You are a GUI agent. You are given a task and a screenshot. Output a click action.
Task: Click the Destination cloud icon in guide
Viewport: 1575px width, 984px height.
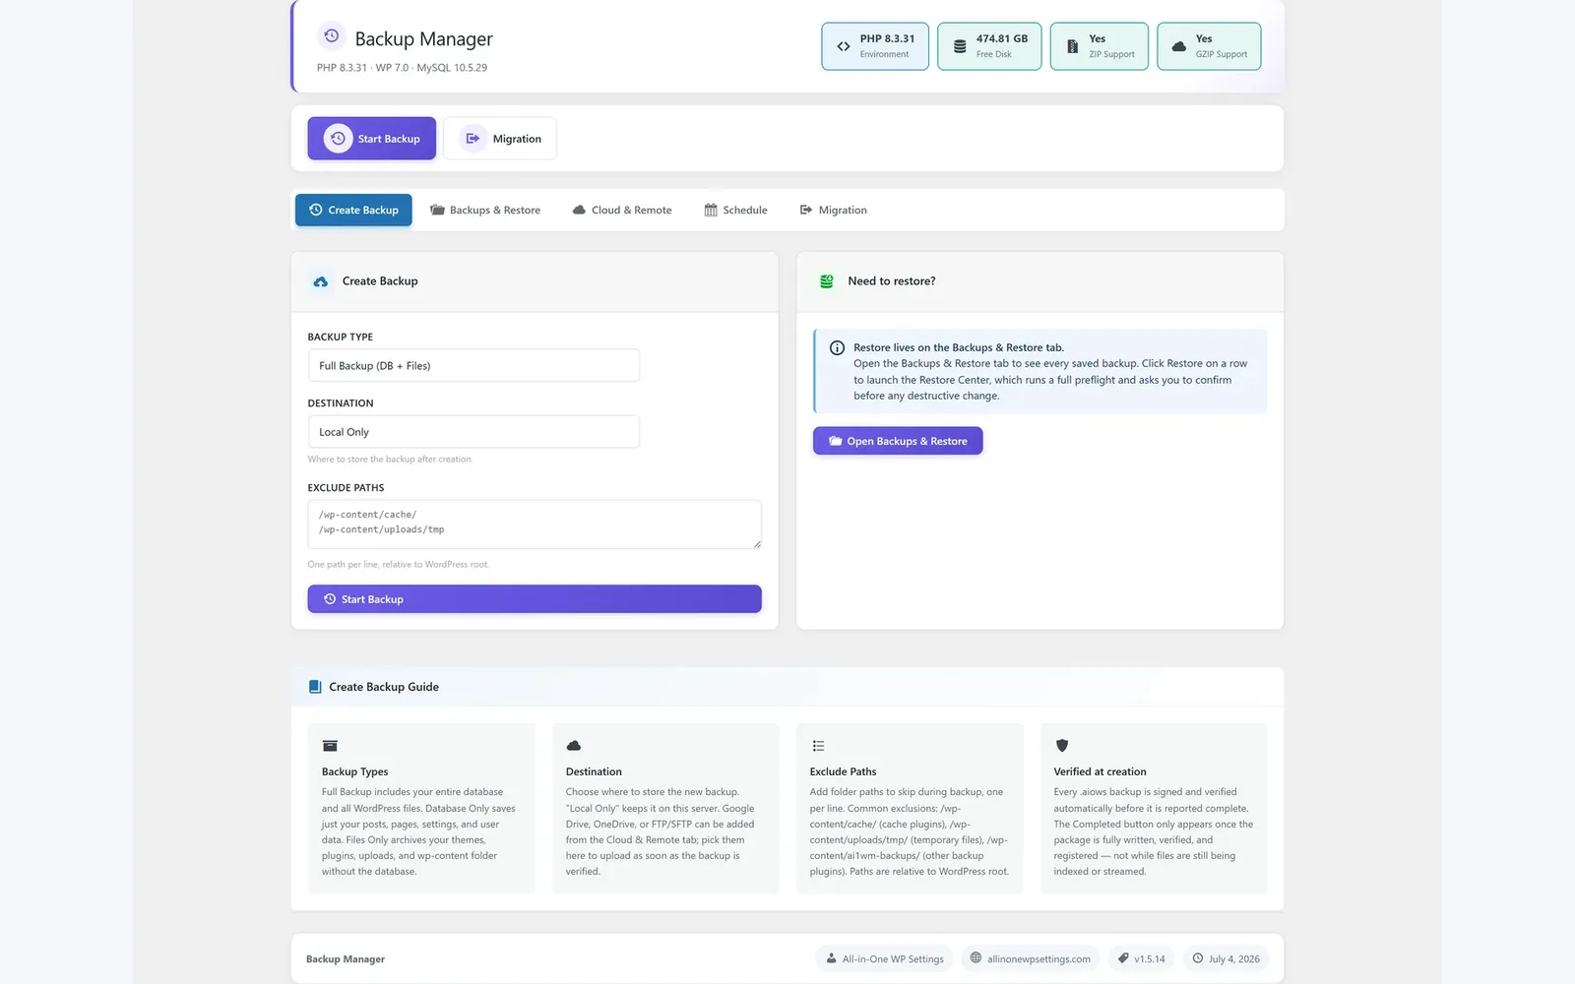click(x=574, y=746)
